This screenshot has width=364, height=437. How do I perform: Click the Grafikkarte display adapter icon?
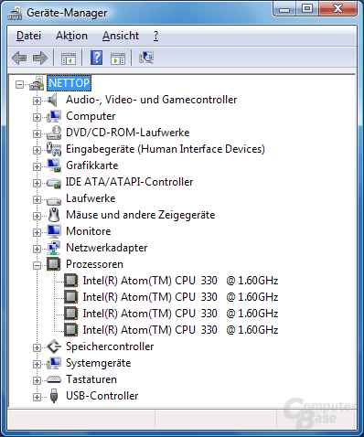(54, 165)
